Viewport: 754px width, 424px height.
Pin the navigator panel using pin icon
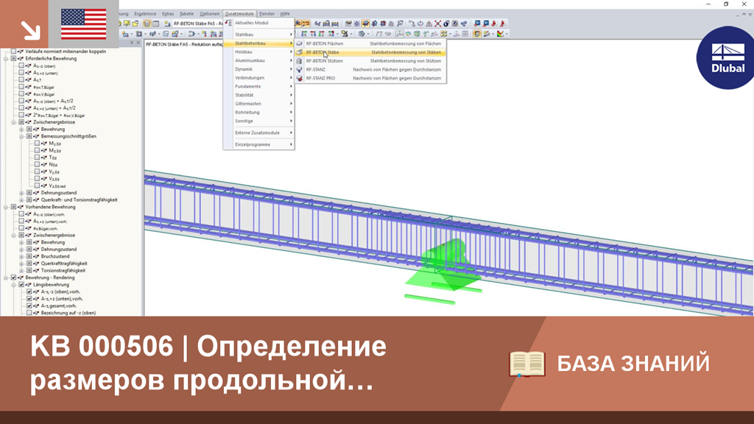click(132, 43)
